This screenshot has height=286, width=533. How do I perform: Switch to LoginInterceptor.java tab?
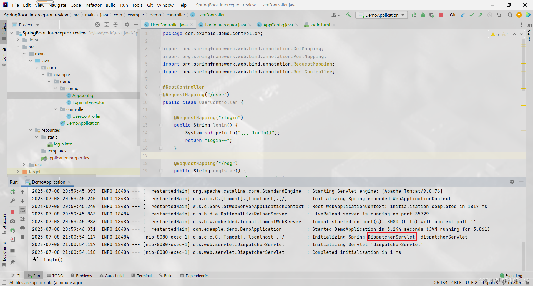click(225, 25)
